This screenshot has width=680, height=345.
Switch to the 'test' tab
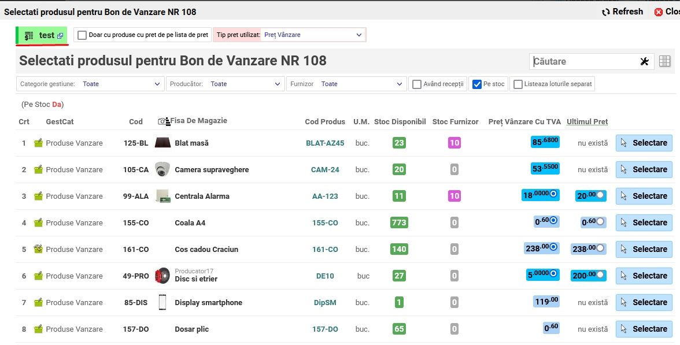[42, 35]
